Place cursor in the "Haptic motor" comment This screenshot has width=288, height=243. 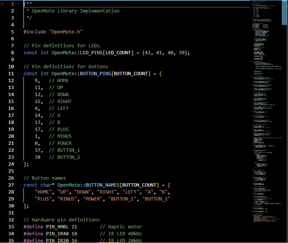click(125, 227)
